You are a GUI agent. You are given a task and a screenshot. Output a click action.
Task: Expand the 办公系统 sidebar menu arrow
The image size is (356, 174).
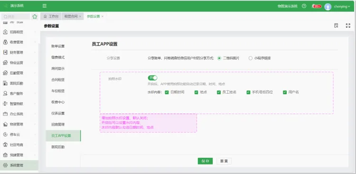point(35,114)
